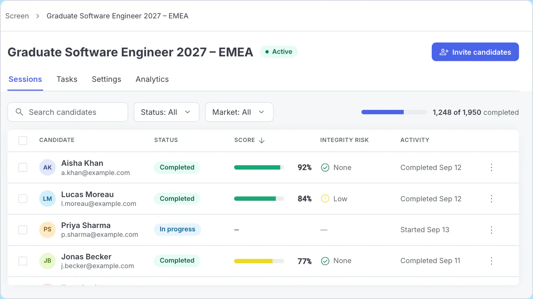Open row actions menu for Priya Sharma
Viewport: 533px width, 299px height.
(x=492, y=230)
